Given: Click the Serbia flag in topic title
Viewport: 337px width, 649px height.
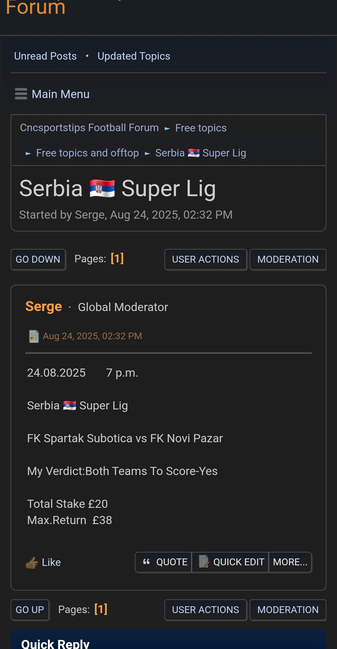Looking at the screenshot, I should coord(102,189).
